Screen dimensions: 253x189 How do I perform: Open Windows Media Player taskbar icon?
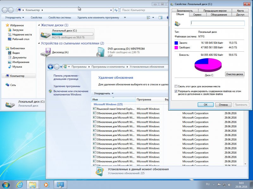[x=46, y=185]
